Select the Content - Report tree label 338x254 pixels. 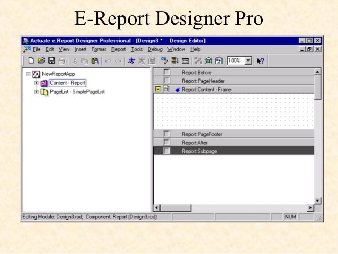67,83
